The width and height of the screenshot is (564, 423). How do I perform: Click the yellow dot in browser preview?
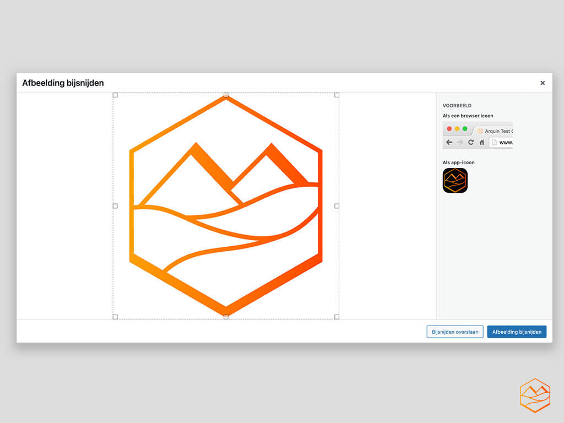click(457, 129)
